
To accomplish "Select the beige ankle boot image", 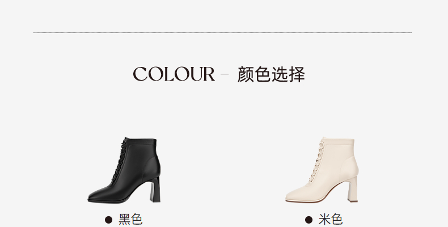I will point(322,170).
